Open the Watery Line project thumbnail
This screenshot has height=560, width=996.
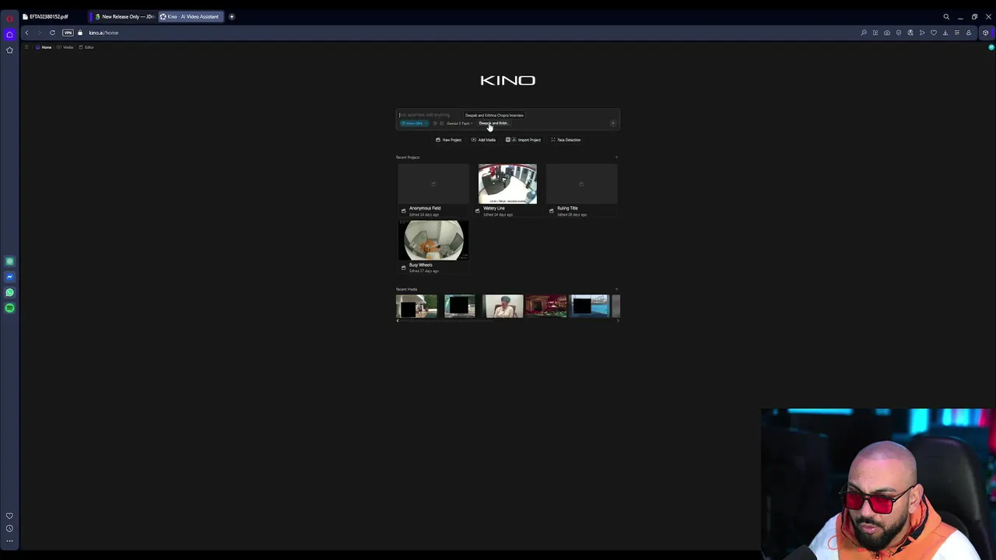[x=507, y=184]
